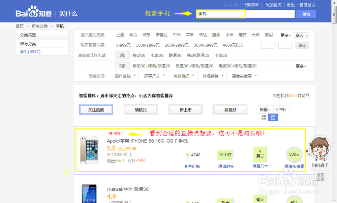Sort results by 价格
Screen dimensions: 337x203
[281, 110]
